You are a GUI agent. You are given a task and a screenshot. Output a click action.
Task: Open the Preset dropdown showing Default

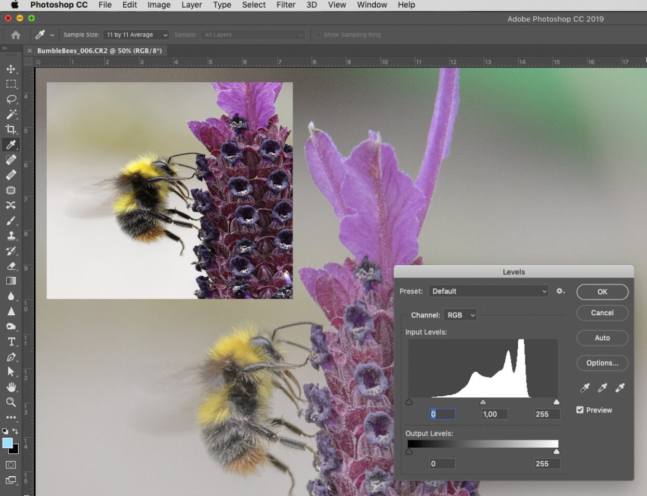click(x=488, y=291)
